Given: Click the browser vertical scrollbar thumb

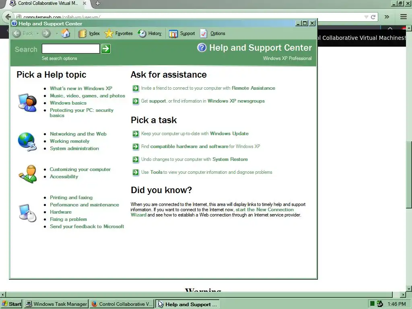Looking at the screenshot, I should tap(409, 175).
